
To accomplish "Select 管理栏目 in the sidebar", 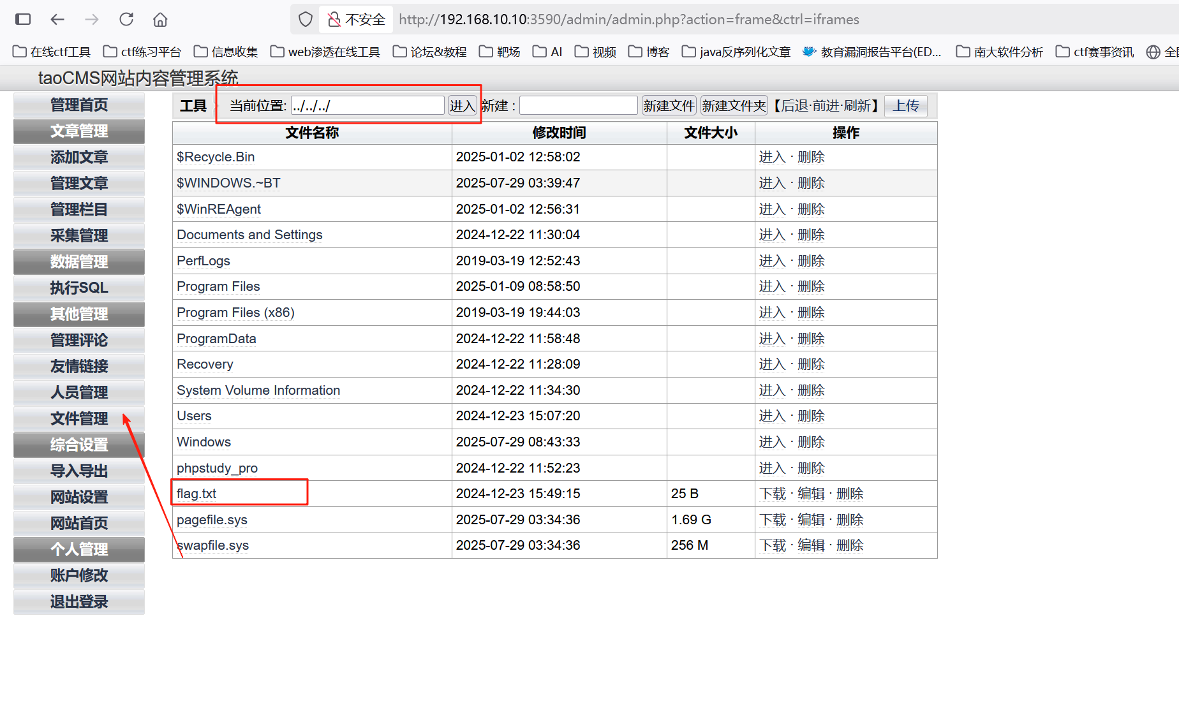I will (x=79, y=210).
